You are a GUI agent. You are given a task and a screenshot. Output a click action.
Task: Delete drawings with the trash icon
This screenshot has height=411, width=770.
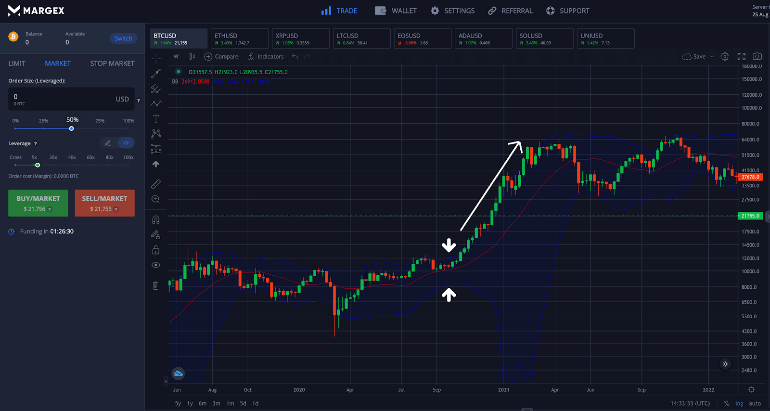(x=156, y=286)
